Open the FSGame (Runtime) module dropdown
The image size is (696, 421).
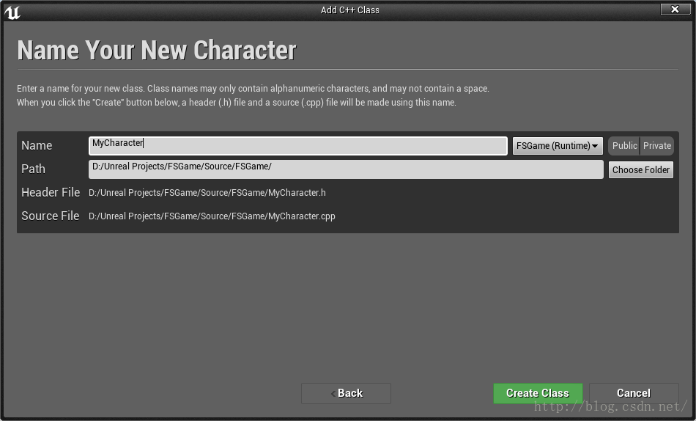coord(558,146)
